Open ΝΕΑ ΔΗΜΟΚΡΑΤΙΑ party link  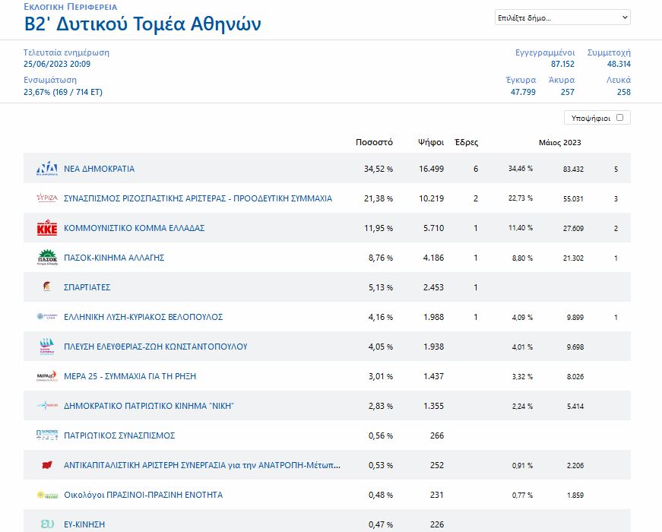(99, 169)
